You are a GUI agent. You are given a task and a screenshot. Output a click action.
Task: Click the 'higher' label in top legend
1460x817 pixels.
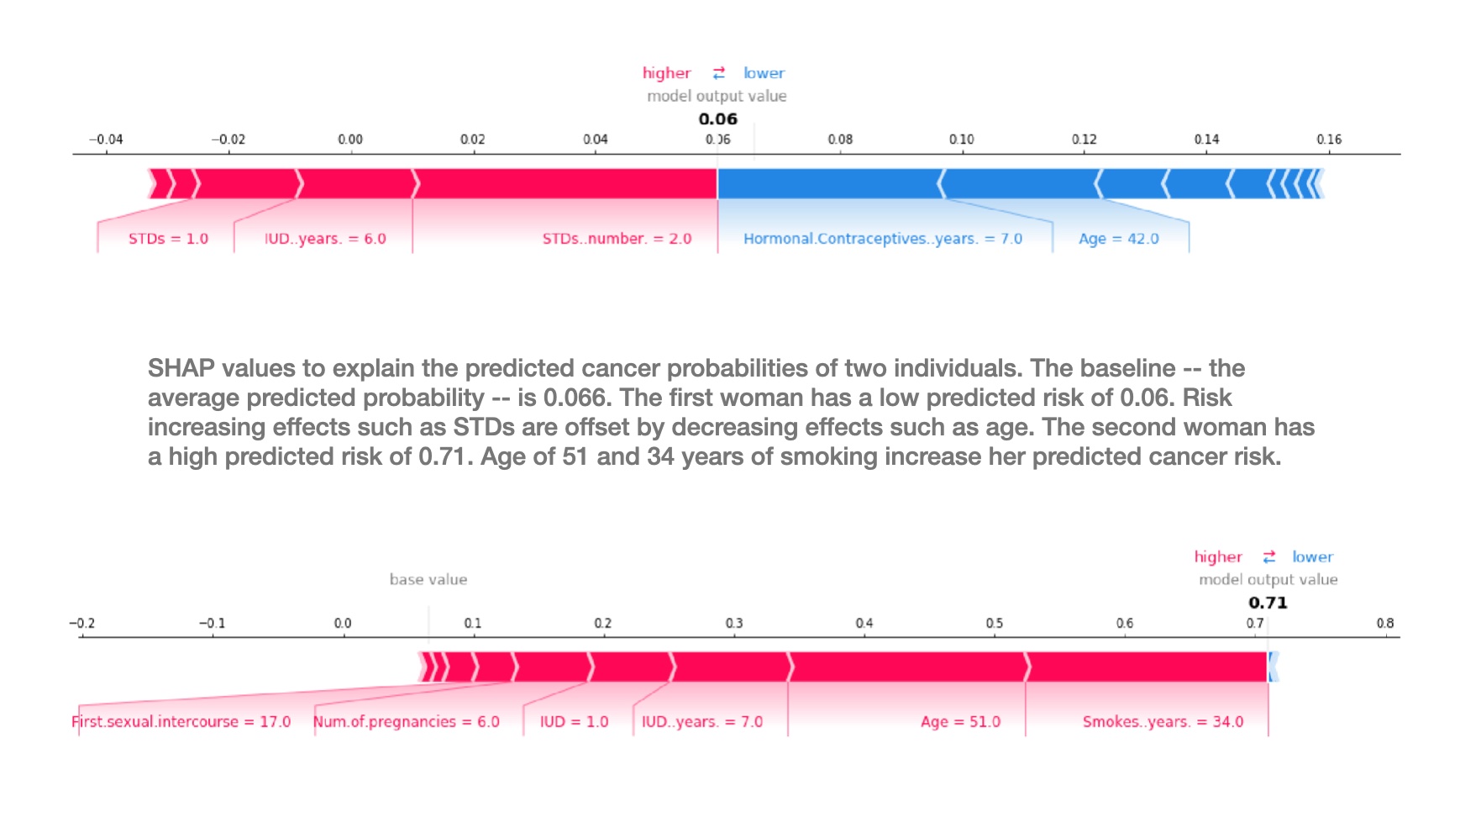(666, 73)
